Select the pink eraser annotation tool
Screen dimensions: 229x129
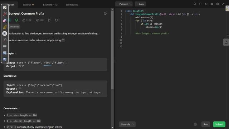coord(5,20)
